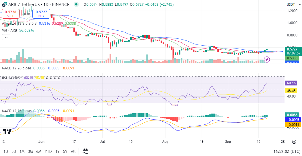Click the +0.0153 (+2.74%) change value
Image resolution: width=302 pixels, height=156 pixels.
(x=159, y=4)
